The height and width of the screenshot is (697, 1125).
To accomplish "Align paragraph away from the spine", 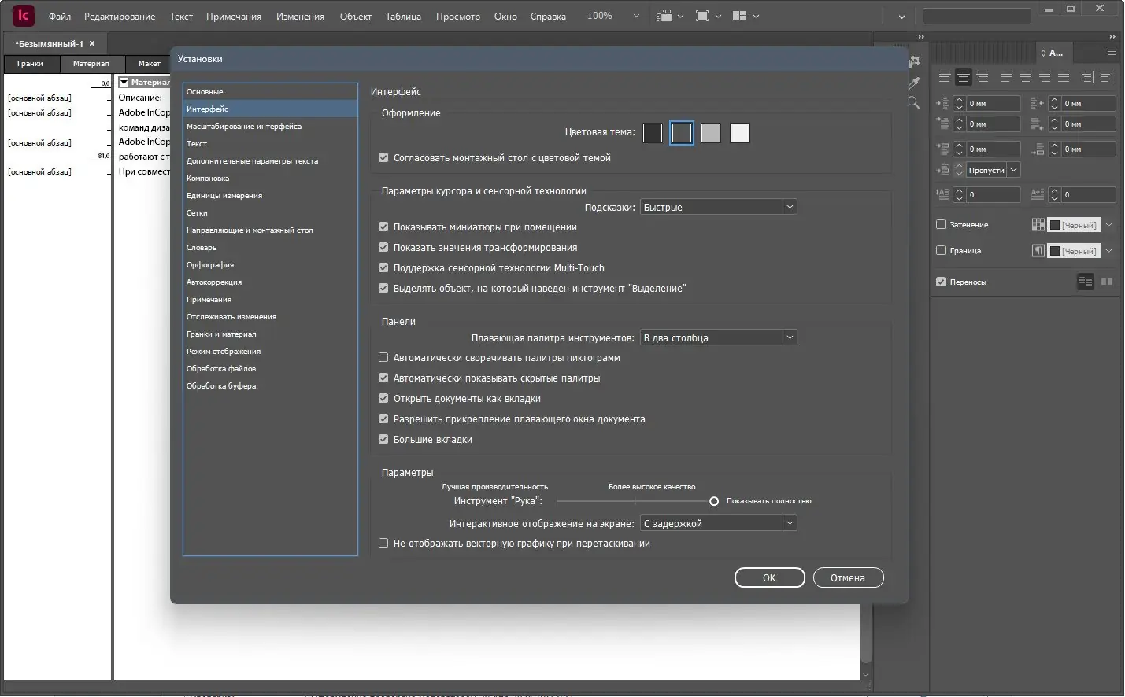I will tap(1107, 77).
